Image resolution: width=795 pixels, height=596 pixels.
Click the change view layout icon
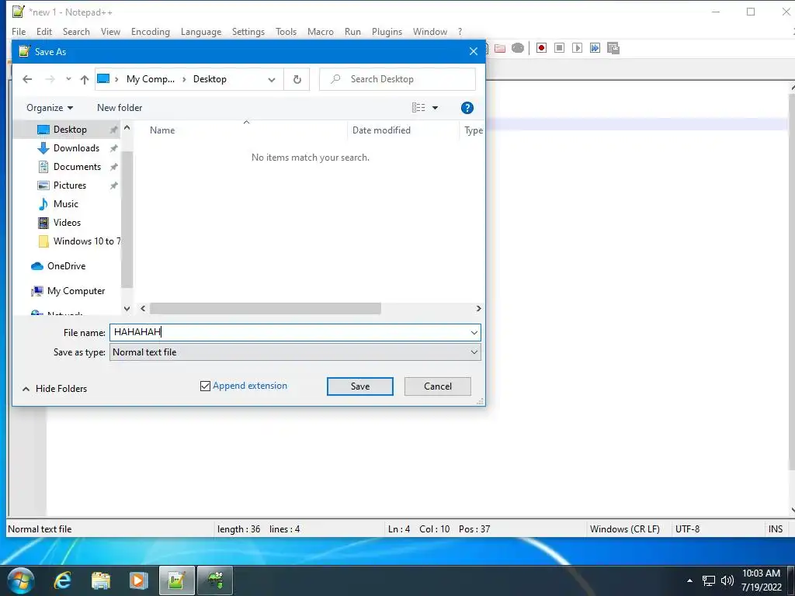(418, 107)
